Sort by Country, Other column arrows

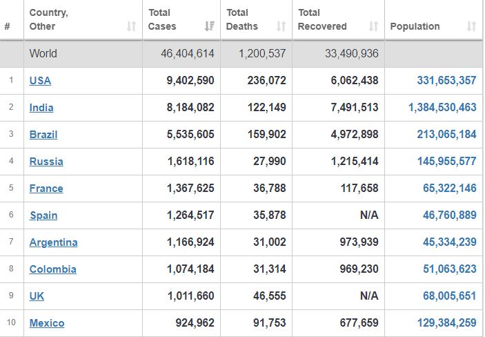[x=132, y=26]
